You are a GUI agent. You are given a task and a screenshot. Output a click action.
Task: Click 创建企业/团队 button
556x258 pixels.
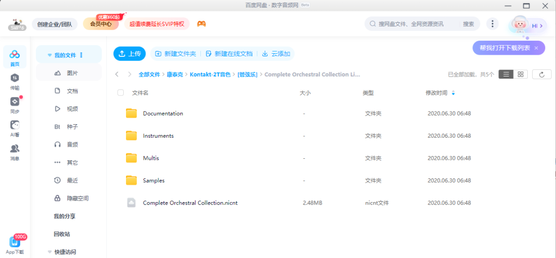pyautogui.click(x=55, y=24)
